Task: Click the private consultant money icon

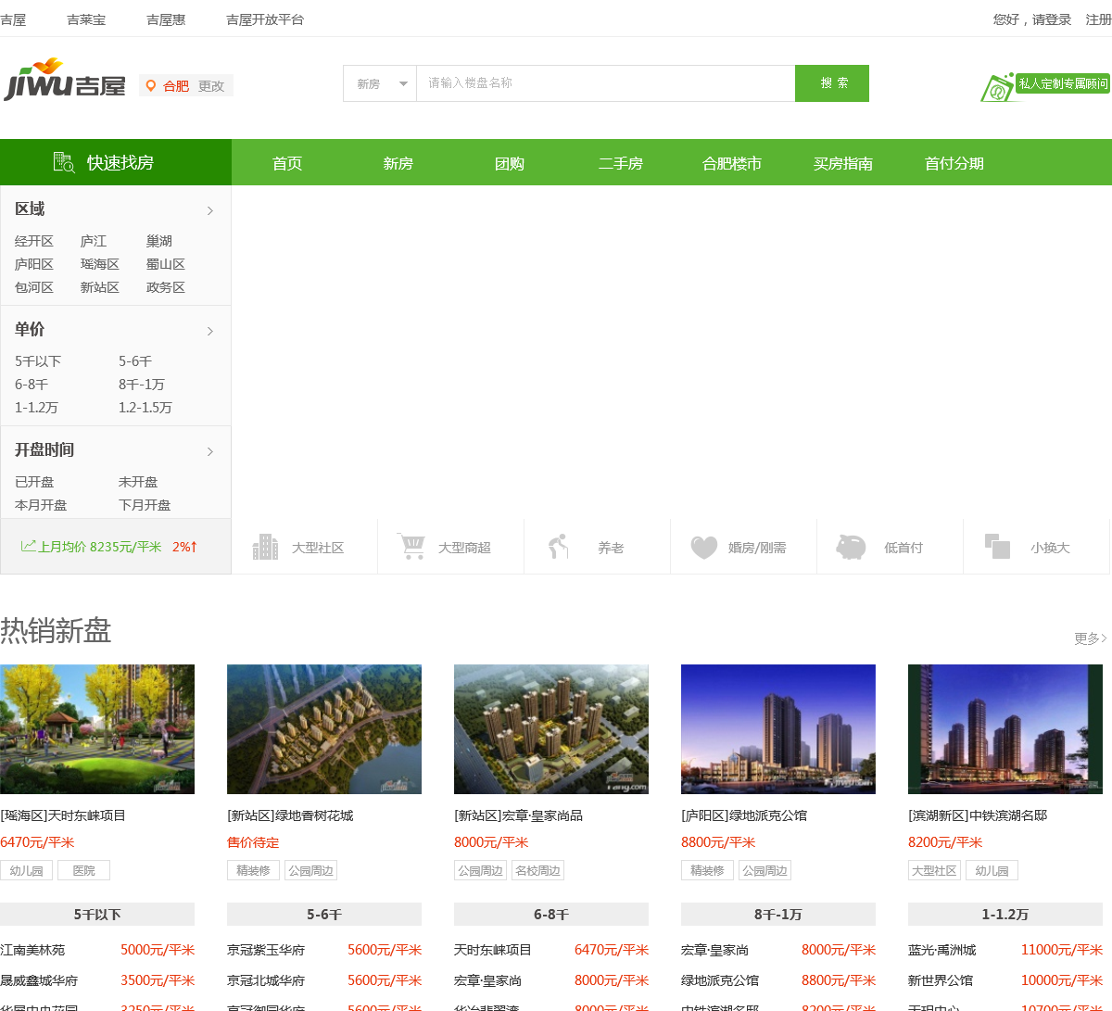Action: [x=997, y=88]
